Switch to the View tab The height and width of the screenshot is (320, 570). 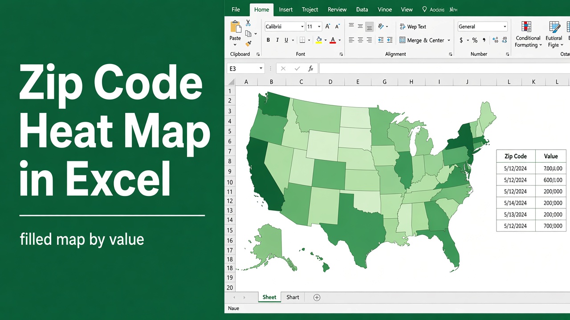[407, 9]
